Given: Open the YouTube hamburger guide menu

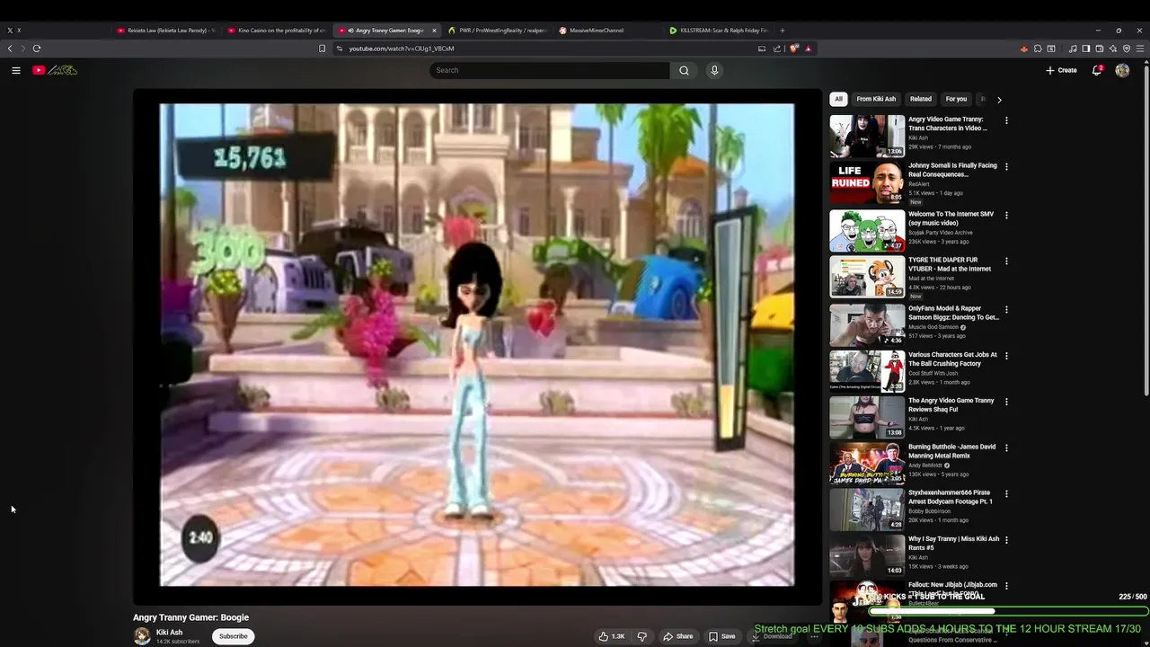Looking at the screenshot, I should [x=15, y=70].
